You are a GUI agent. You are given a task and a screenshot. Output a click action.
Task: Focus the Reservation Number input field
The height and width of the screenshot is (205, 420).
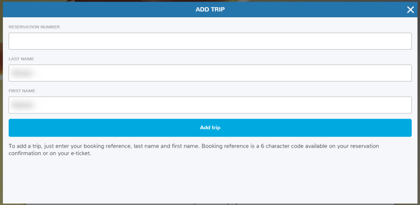coord(210,41)
